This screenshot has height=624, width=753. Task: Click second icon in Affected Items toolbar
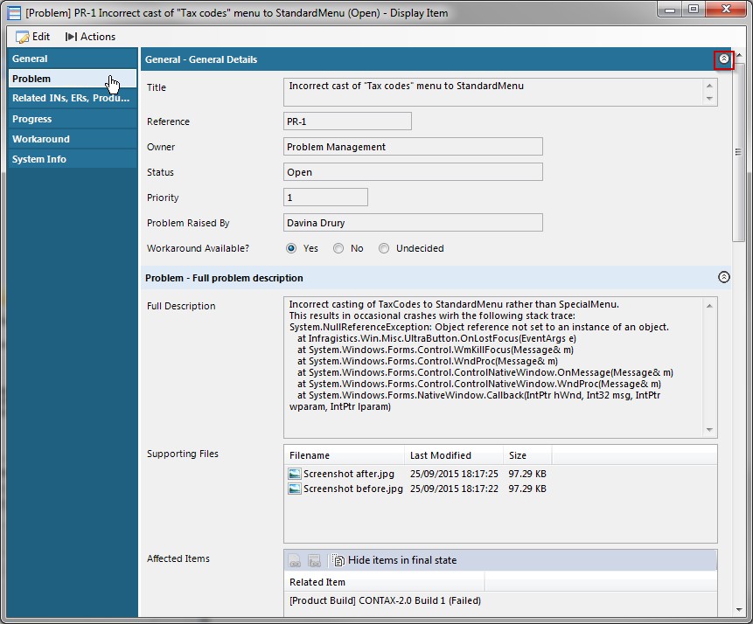point(314,560)
